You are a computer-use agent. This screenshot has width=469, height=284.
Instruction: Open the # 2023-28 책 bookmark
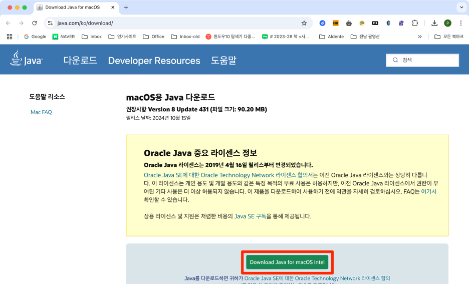pos(285,37)
